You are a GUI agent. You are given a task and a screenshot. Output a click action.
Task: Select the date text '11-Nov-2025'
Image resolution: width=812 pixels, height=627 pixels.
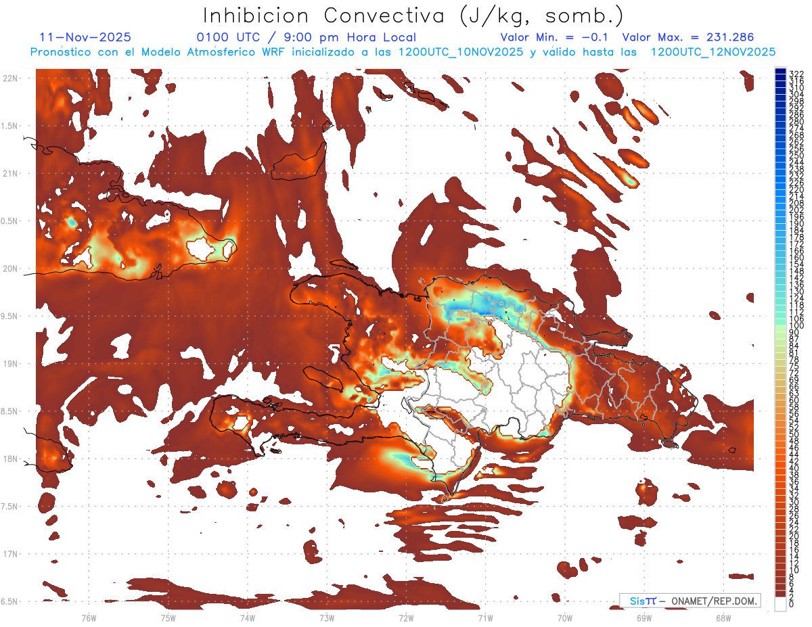point(85,37)
